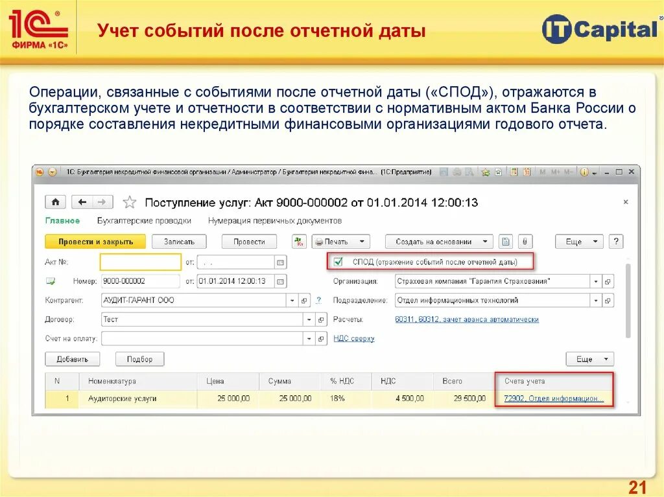Screen dimensions: 664x497
Task: Open Контрагент info question mark link
Action: (318, 300)
